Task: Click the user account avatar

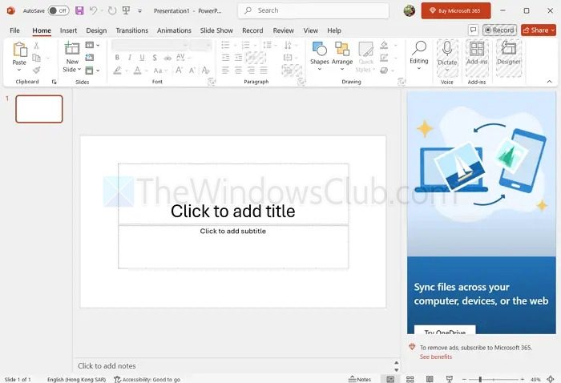Action: pos(410,10)
